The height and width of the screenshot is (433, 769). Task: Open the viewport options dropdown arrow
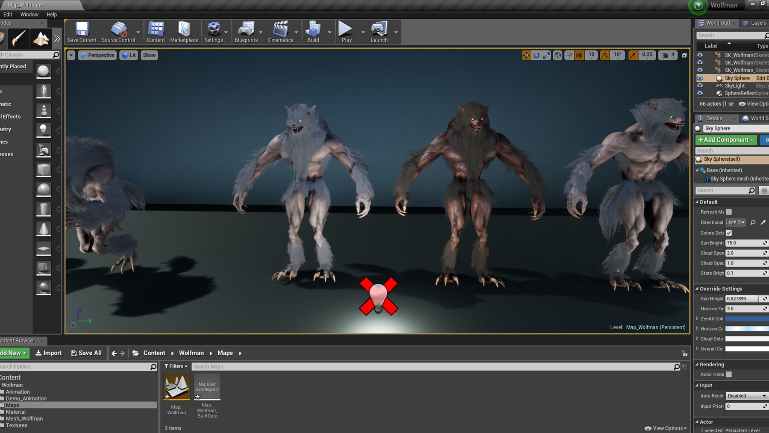tap(71, 55)
